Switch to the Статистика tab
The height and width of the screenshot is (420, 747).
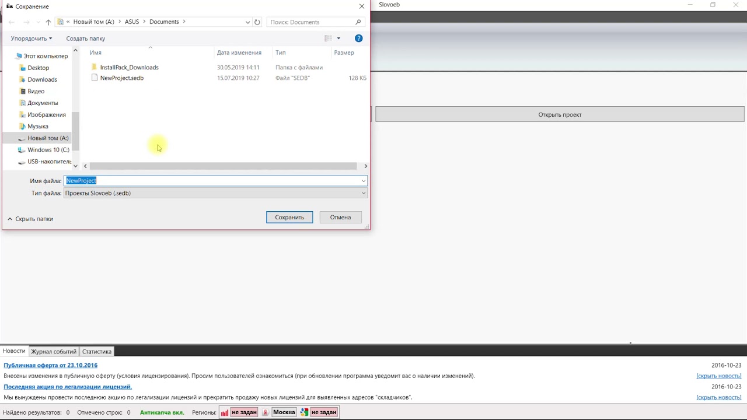(97, 351)
